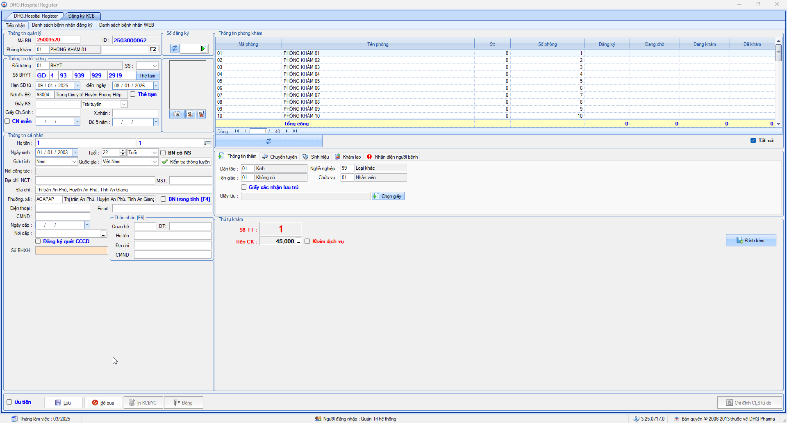Viewport: 787px width, 423px height.
Task: Click the ellipsis button next to Tiền CK
Action: click(298, 241)
